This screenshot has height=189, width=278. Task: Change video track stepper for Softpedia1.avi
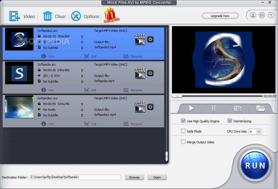tap(82, 104)
